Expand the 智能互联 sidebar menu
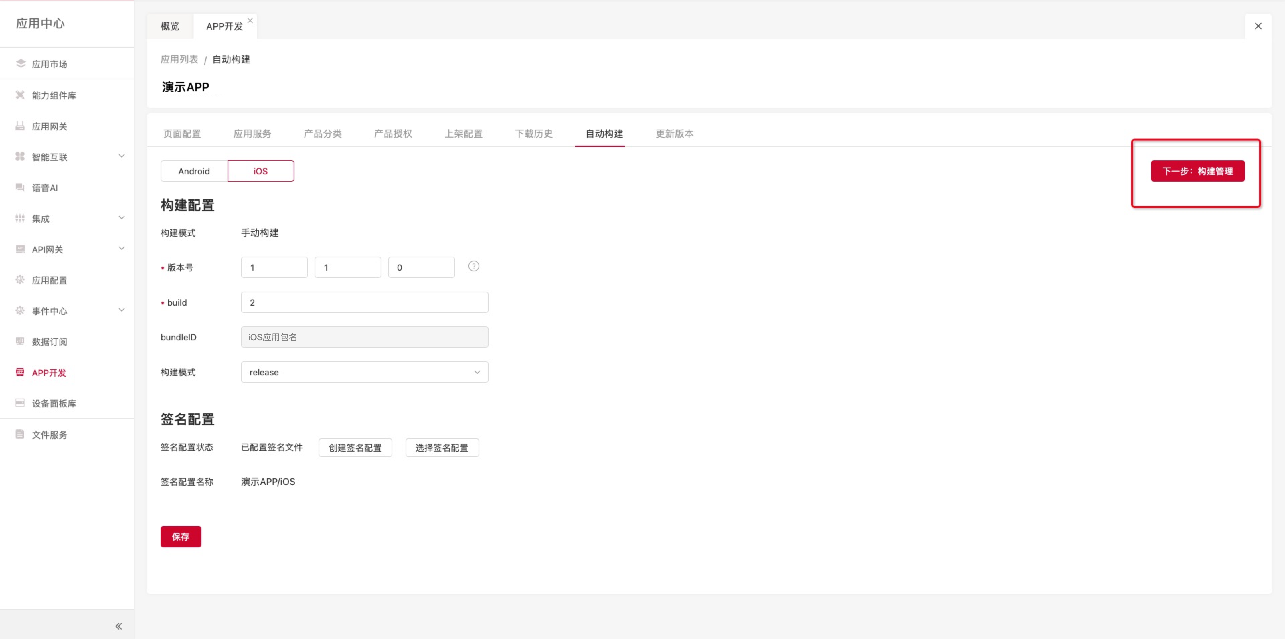Screen dimensions: 1285x639 (121, 156)
